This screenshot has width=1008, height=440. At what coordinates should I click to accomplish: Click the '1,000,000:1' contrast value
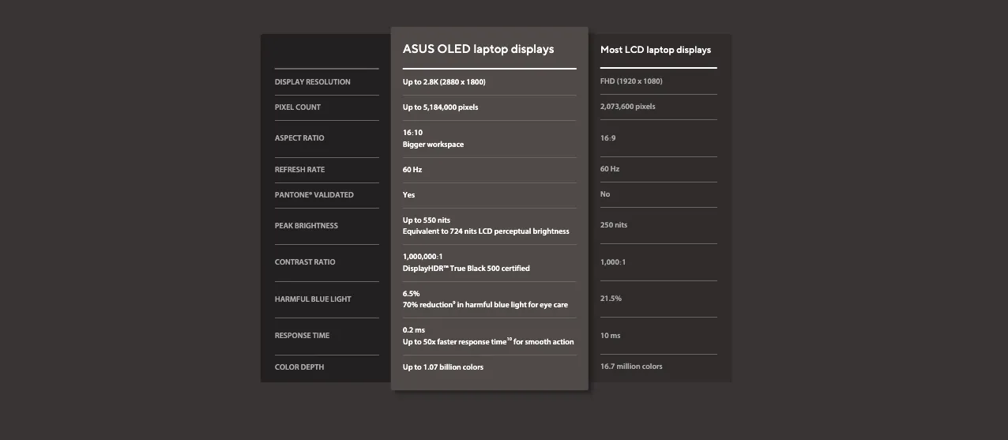coord(423,257)
